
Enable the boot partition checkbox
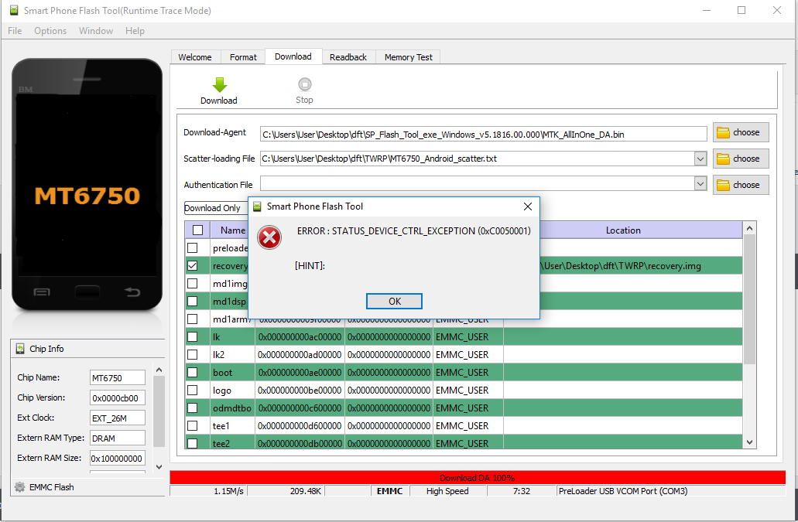193,373
